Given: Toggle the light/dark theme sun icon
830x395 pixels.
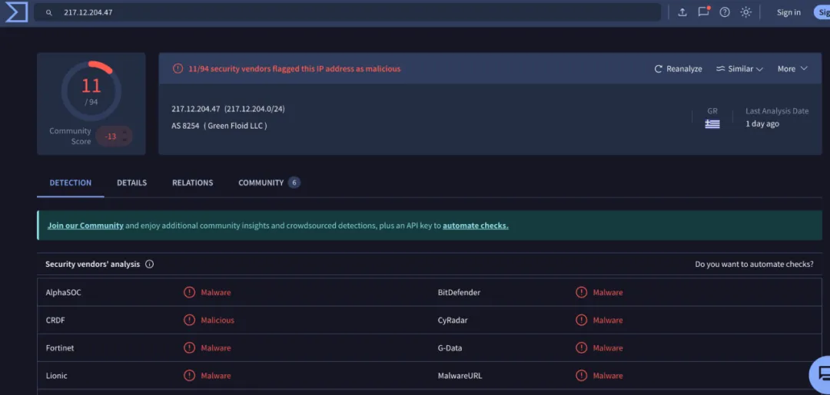Looking at the screenshot, I should coord(745,12).
